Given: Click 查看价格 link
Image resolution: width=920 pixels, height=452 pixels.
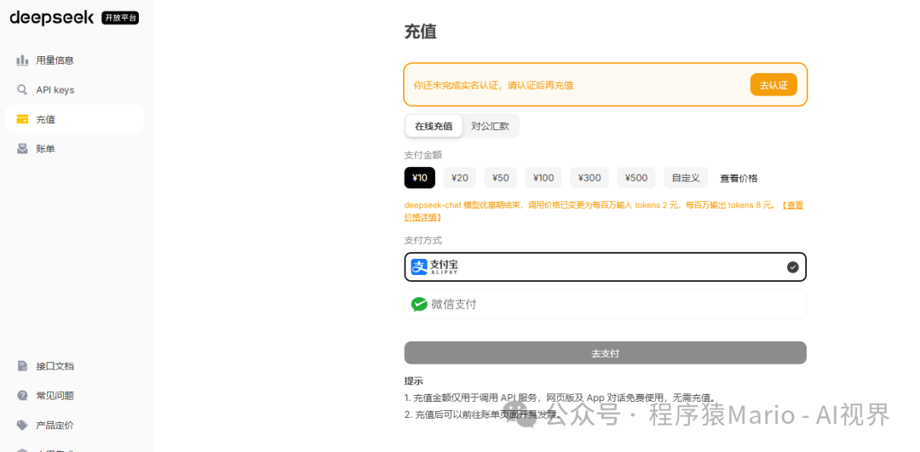Looking at the screenshot, I should (x=739, y=178).
